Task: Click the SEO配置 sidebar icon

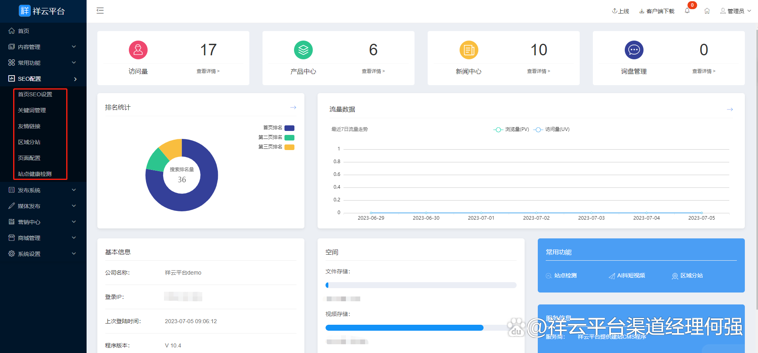Action: [12, 78]
